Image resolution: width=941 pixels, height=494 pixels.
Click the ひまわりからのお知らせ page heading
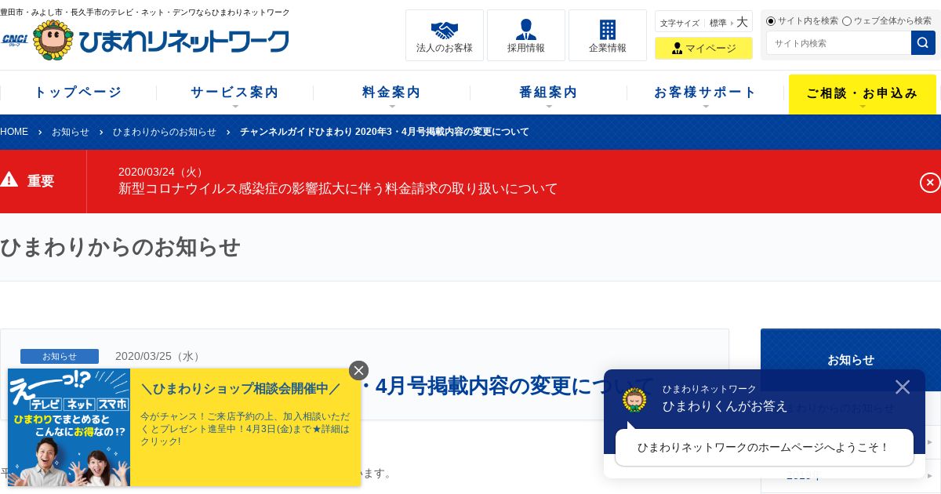pyautogui.click(x=120, y=247)
